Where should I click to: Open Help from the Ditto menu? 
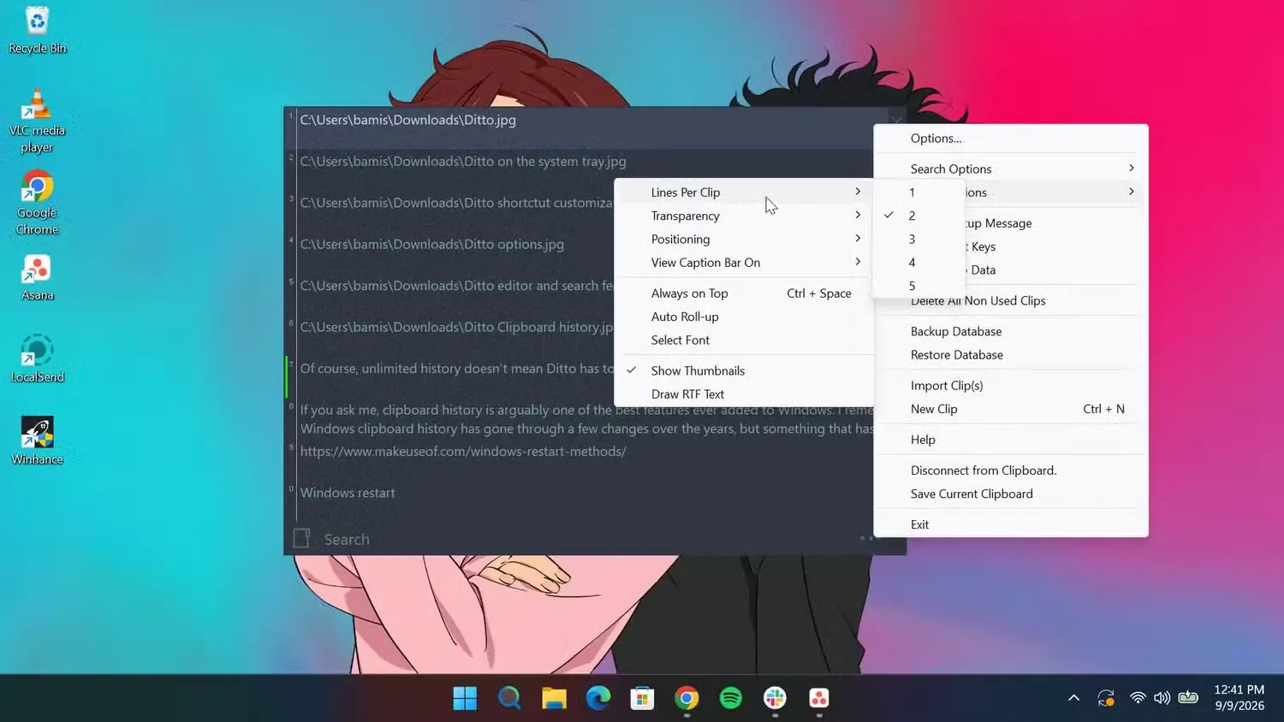(1011, 440)
